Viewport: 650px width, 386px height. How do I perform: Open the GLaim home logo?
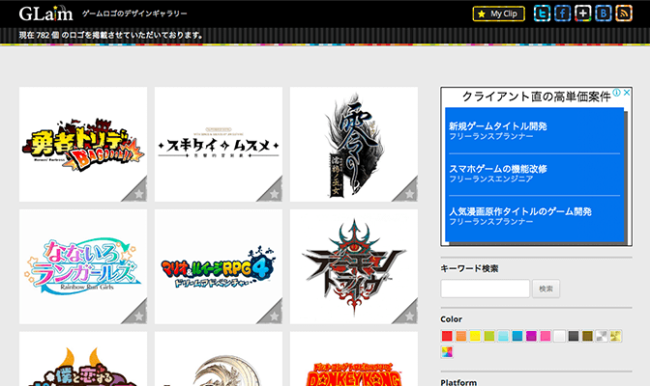45,14
